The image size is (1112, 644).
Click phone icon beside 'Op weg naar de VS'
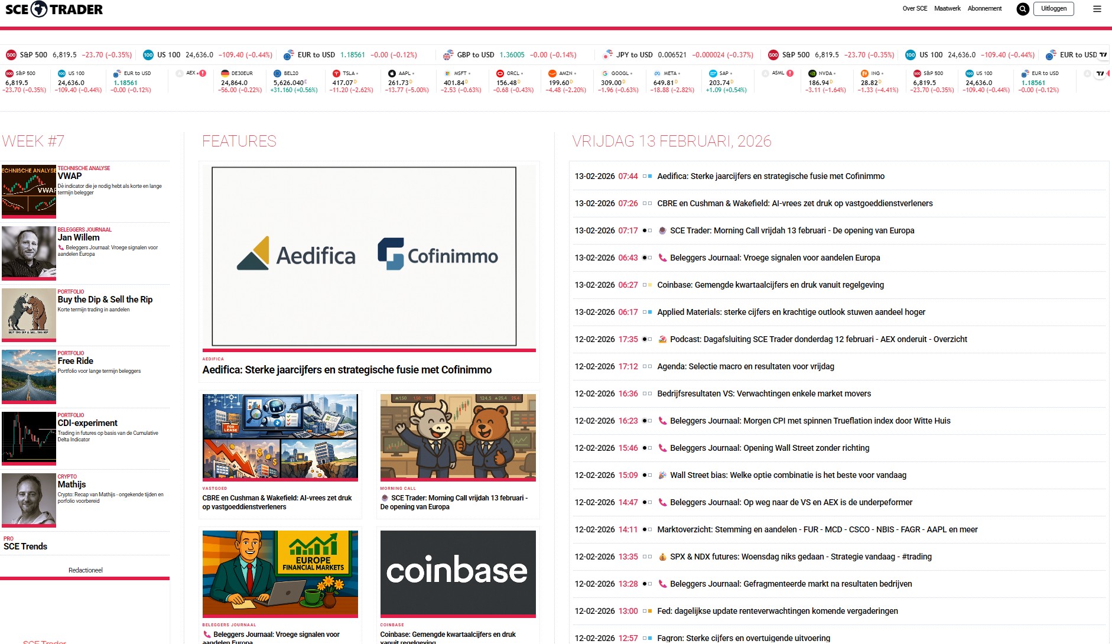(662, 502)
